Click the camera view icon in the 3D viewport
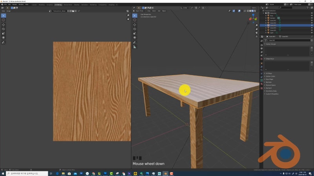This screenshot has width=314, height=176. (257, 33)
